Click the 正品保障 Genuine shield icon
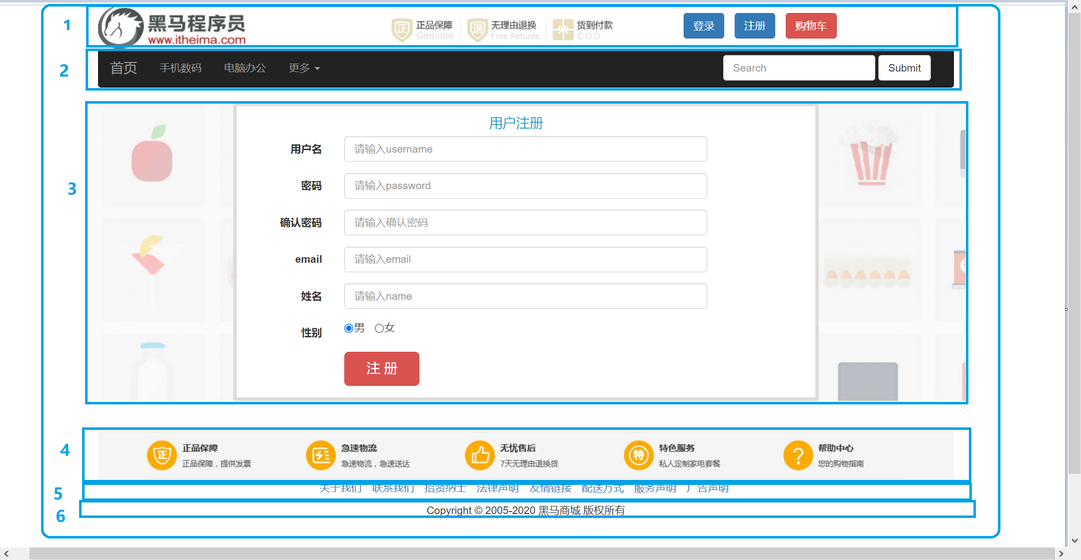Screen dimensions: 1081x560 tap(401, 30)
